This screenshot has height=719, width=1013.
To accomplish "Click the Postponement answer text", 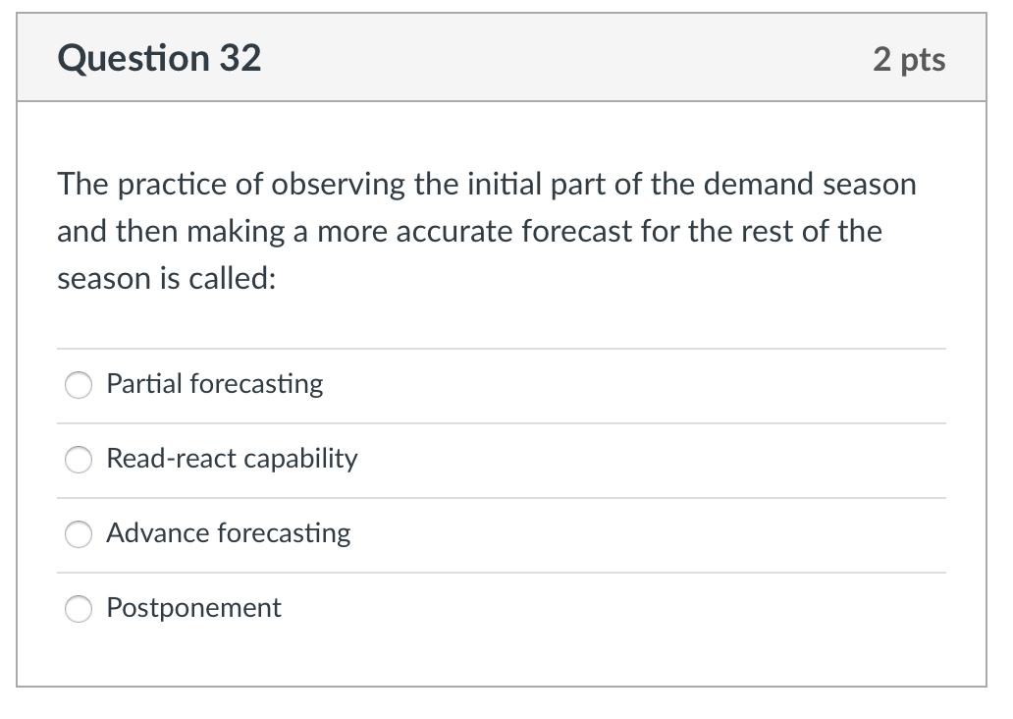I will pyautogui.click(x=192, y=609).
